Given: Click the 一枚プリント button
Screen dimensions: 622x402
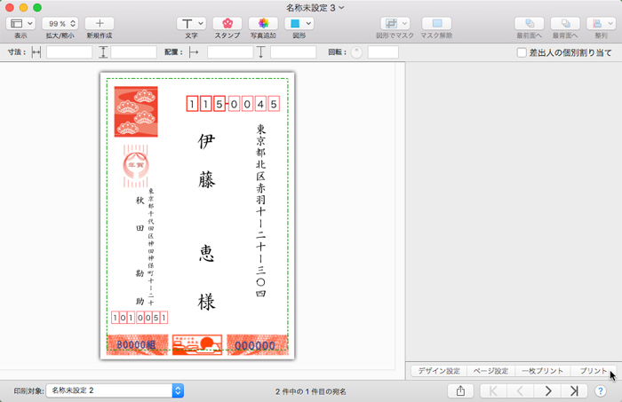Looking at the screenshot, I should [x=542, y=370].
